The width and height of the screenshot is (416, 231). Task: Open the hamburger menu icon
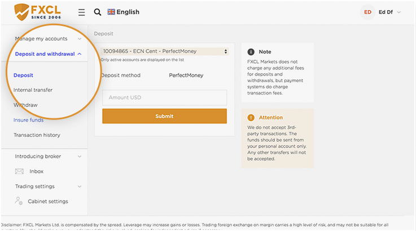tap(81, 12)
